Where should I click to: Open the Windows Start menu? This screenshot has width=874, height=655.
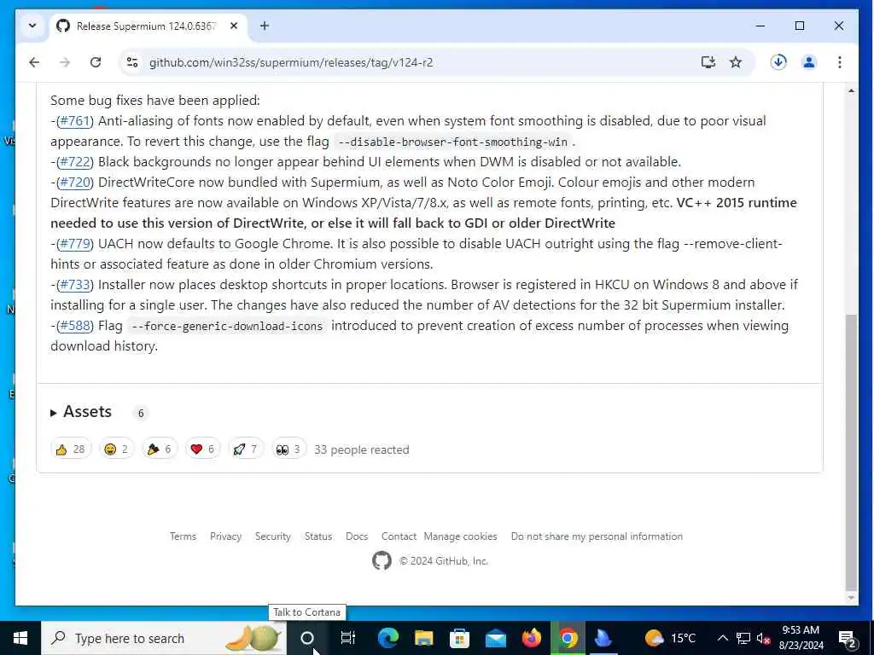pos(20,638)
